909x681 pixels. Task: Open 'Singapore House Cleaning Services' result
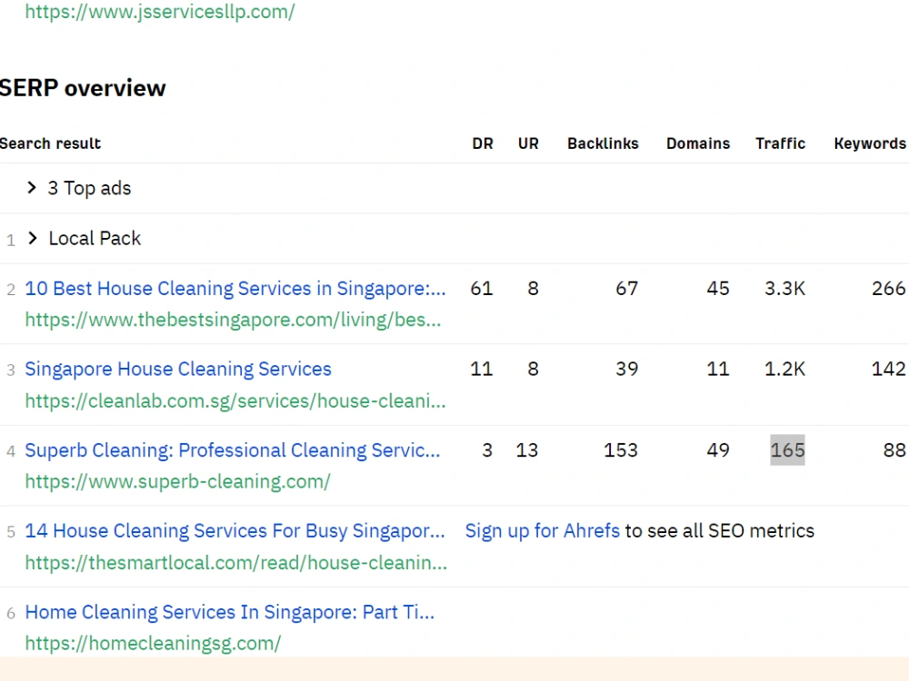point(178,369)
